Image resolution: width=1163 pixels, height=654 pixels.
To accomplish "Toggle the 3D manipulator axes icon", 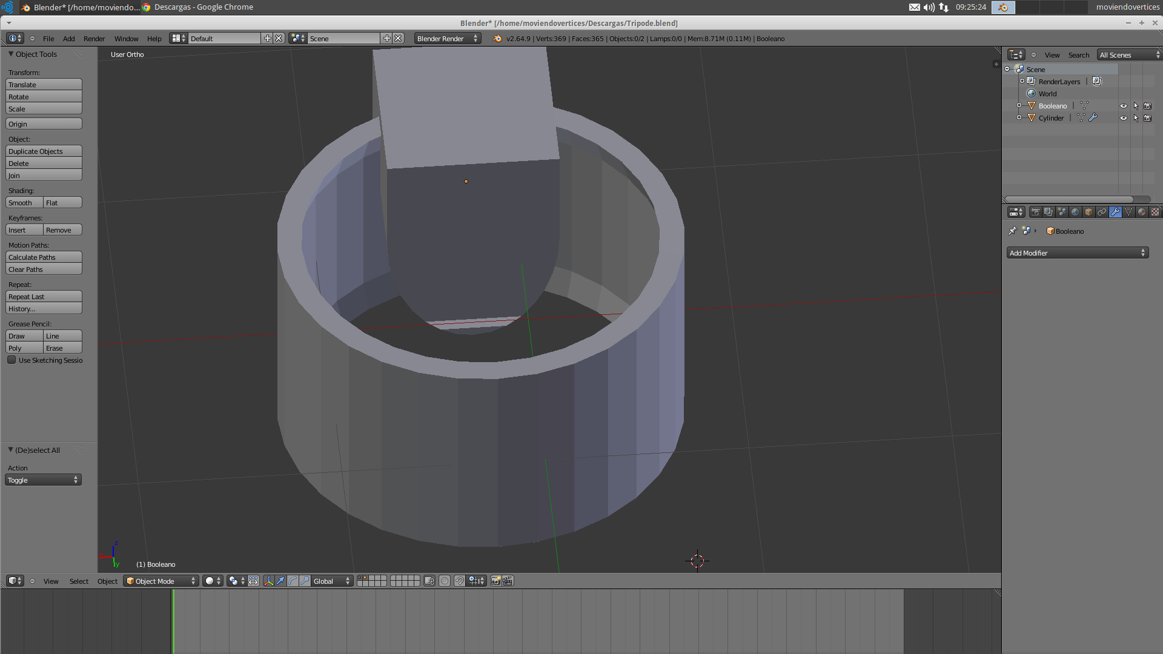I will [268, 581].
